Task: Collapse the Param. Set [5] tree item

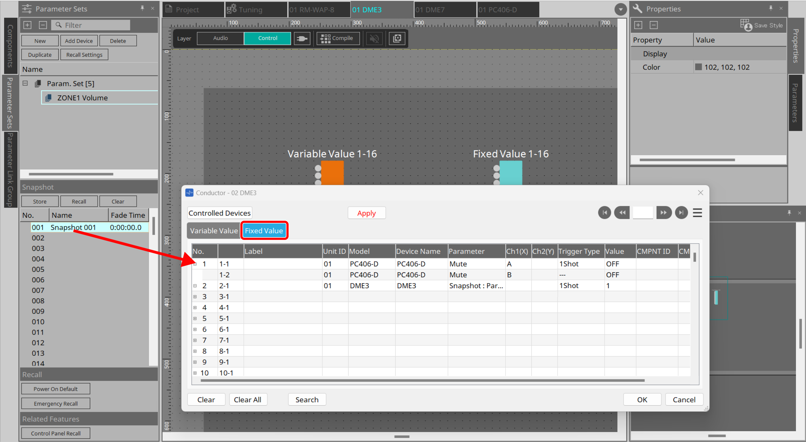Action: (25, 83)
